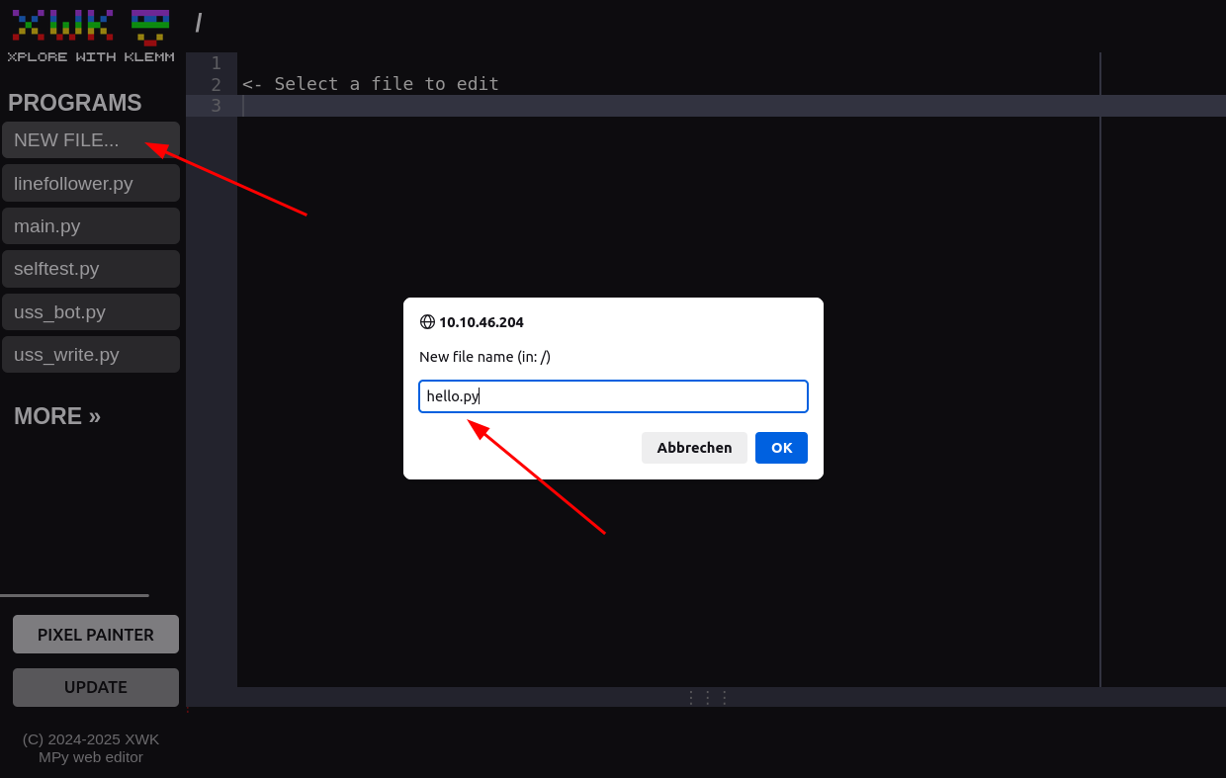The image size is (1226, 778).
Task: Cancel the dialog with Abbrechen
Action: point(694,448)
